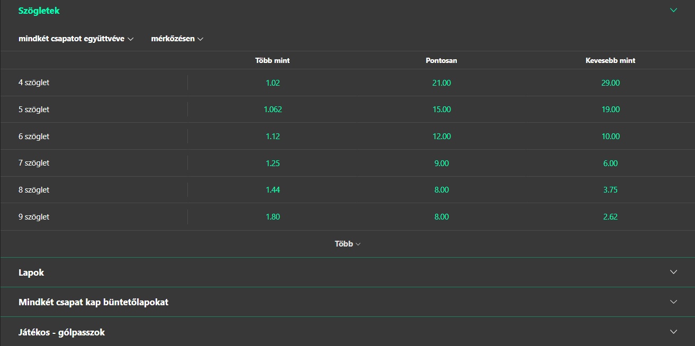695x346 pixels.
Task: Pick 1.80 odds for over 9 szöglet
Action: pyautogui.click(x=273, y=217)
